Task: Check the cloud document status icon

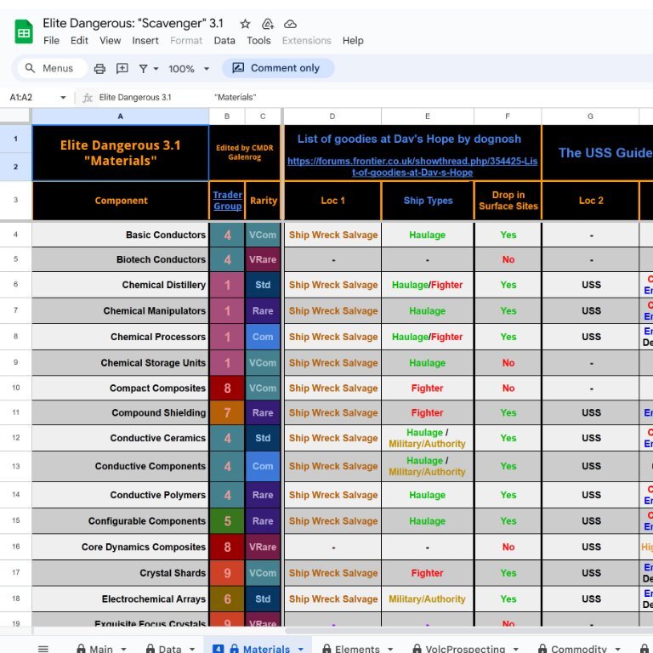Action: click(x=290, y=24)
